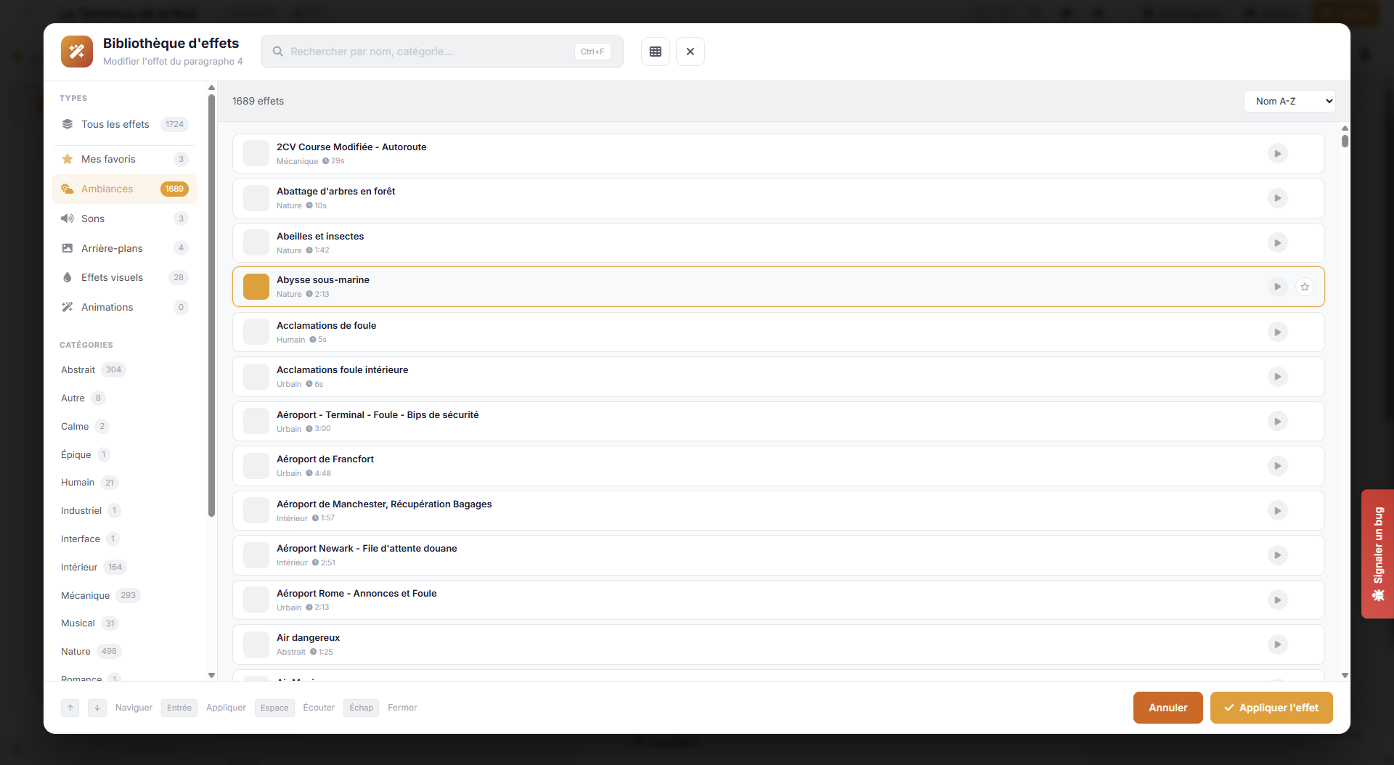Add Abysse sous-marine to favorites
Screen dimensions: 1394x765
point(1305,287)
